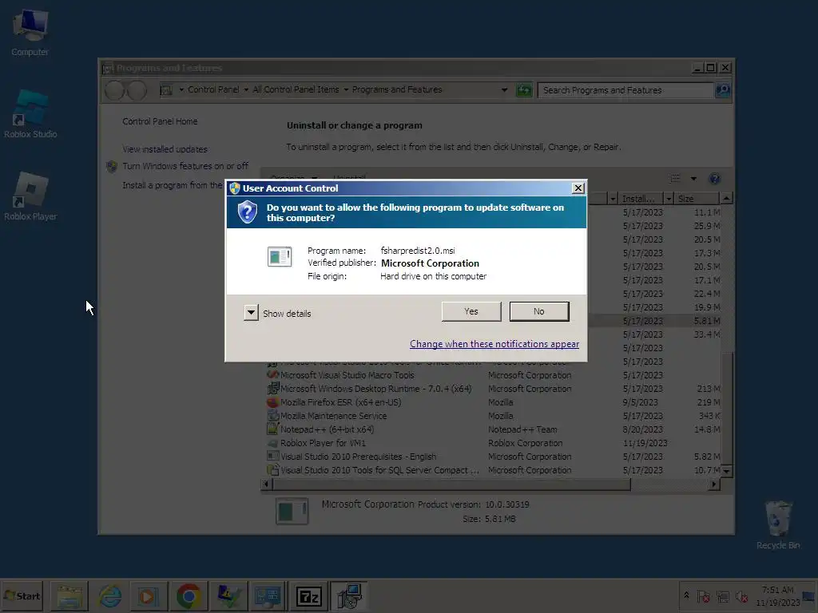Viewport: 818px width, 613px height.
Task: Select the Recycle Bin desktop icon
Action: 778,525
